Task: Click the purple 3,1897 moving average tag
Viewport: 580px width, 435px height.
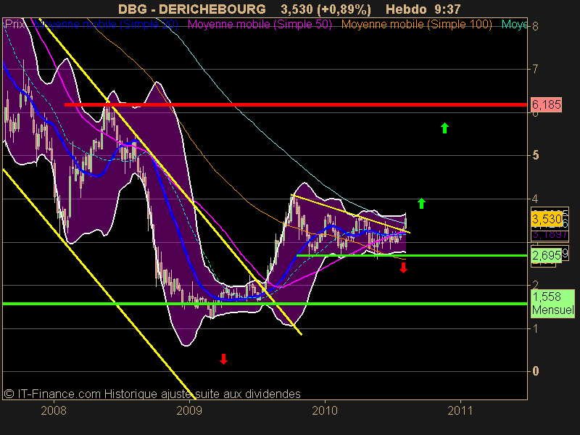Action: [x=550, y=234]
